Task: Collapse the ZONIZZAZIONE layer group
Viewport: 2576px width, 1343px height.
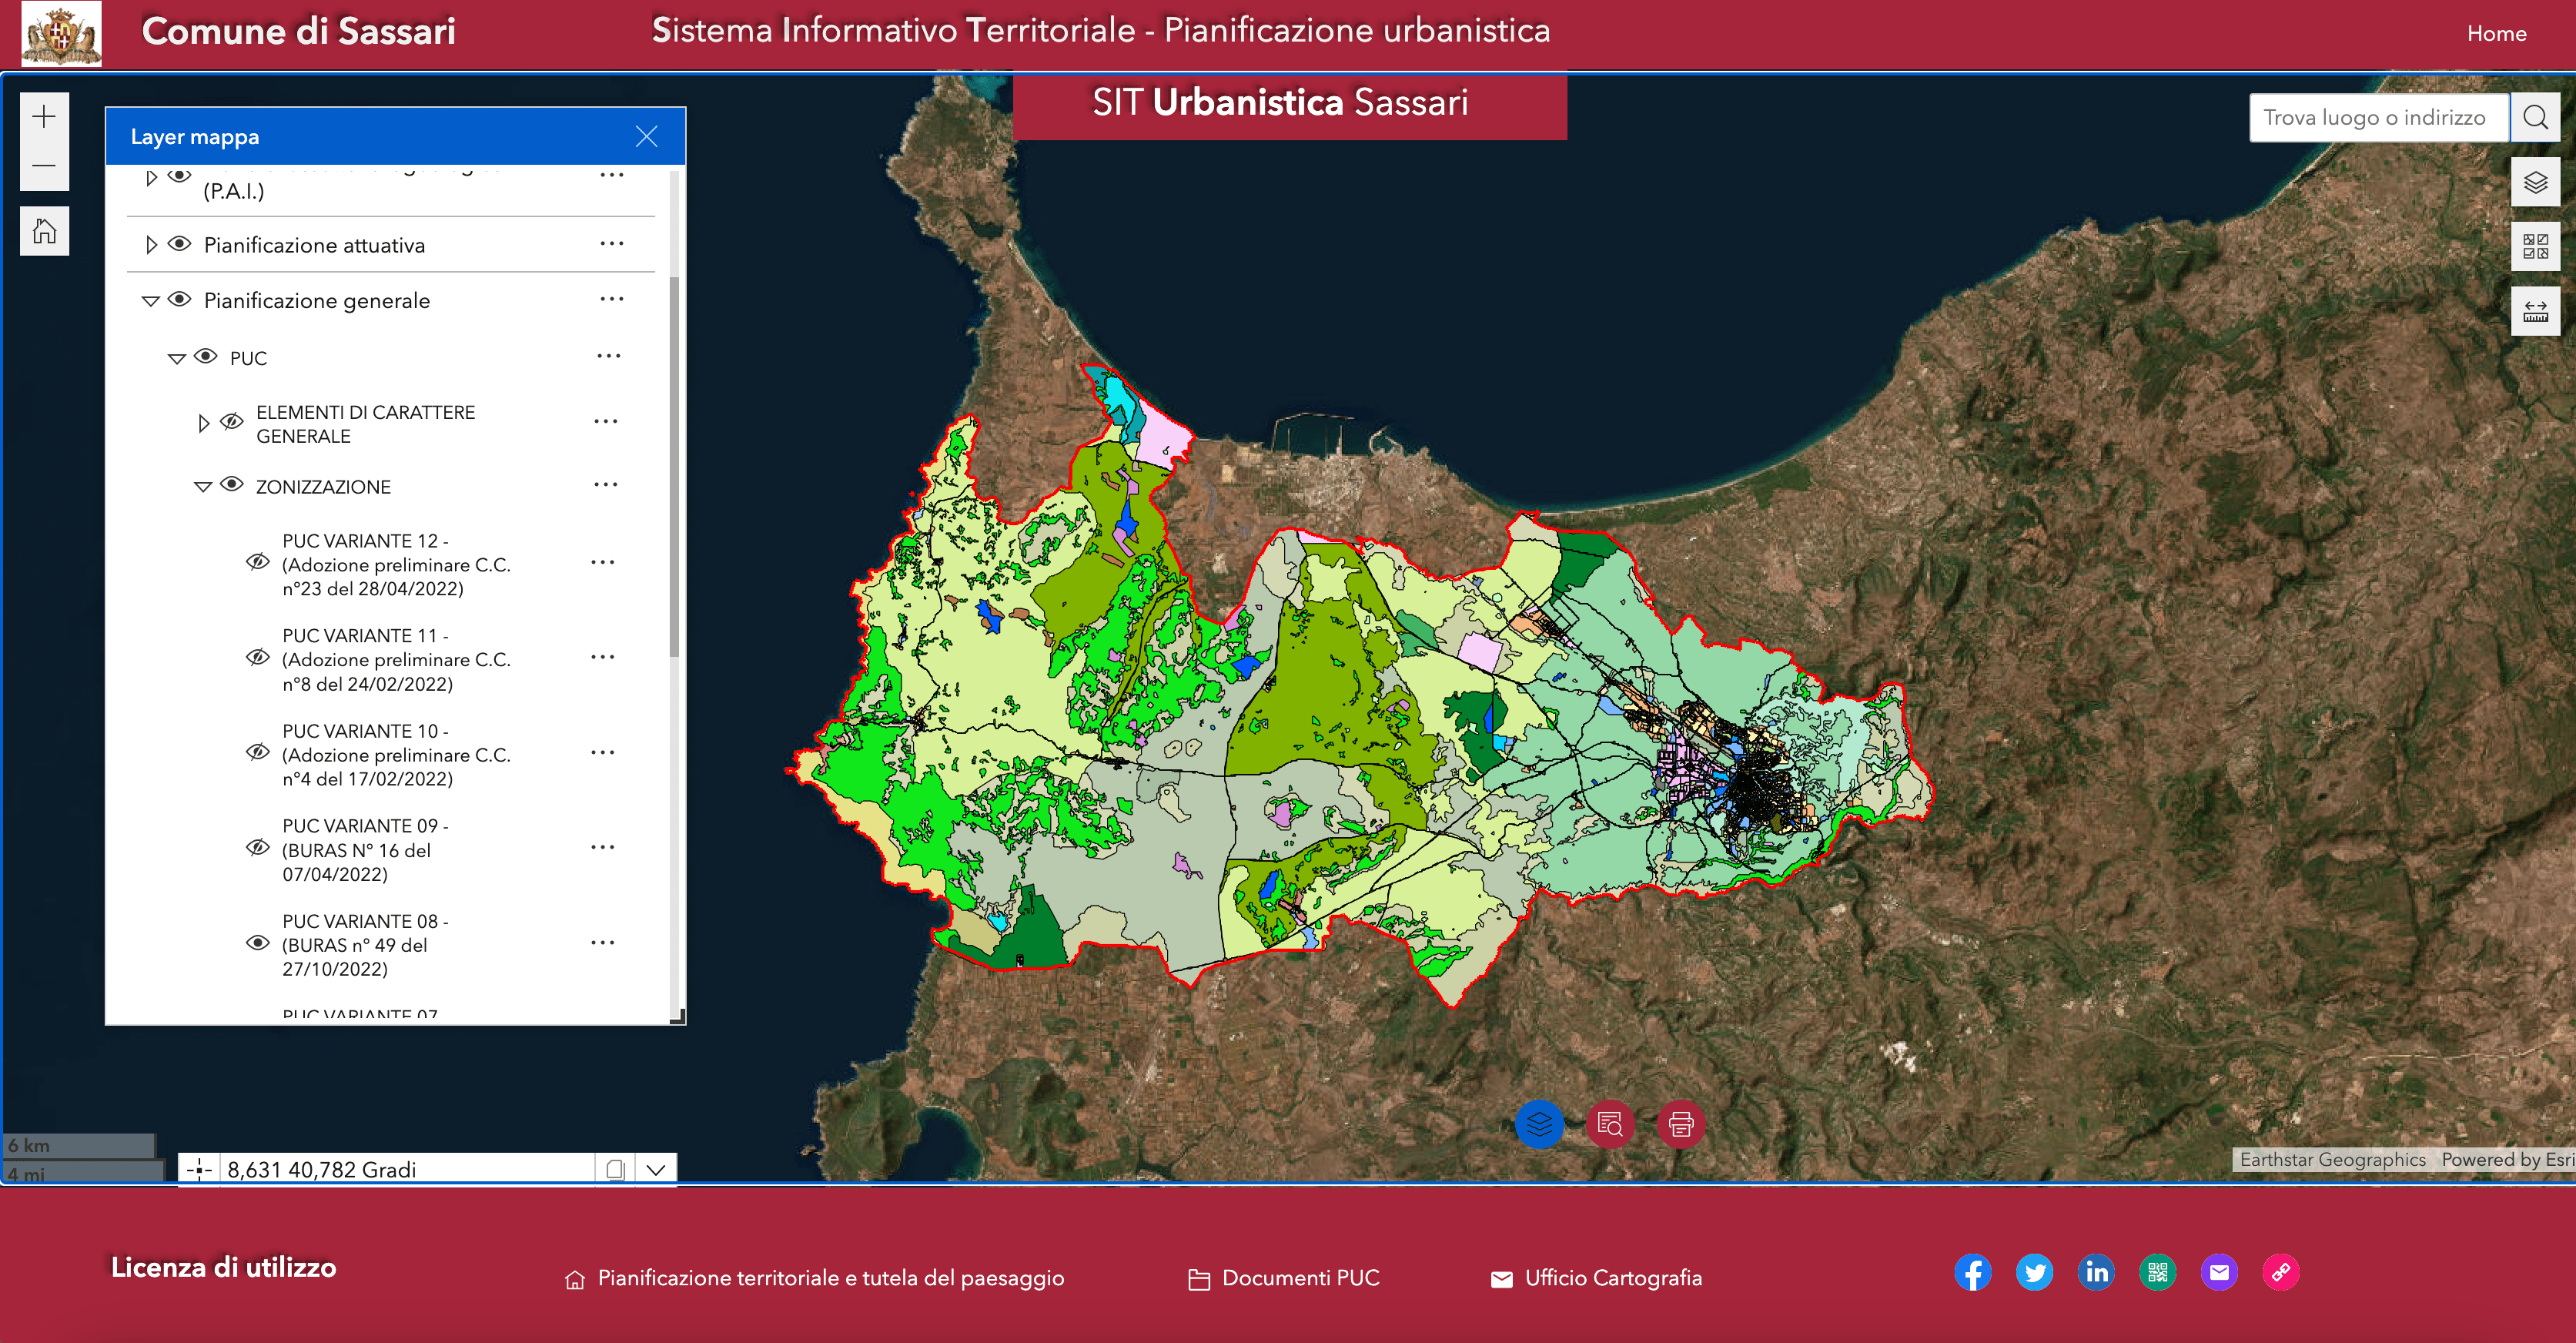Action: 203,487
